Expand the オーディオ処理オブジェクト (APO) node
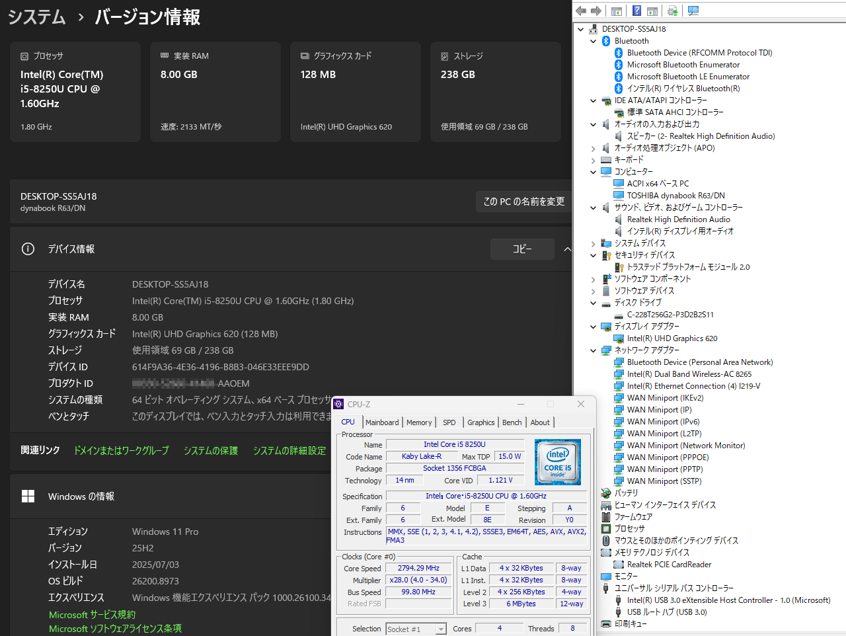This screenshot has height=636, width=846. (x=594, y=148)
